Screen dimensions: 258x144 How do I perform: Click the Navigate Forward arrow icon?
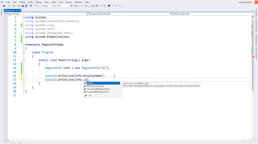coord(9,6)
